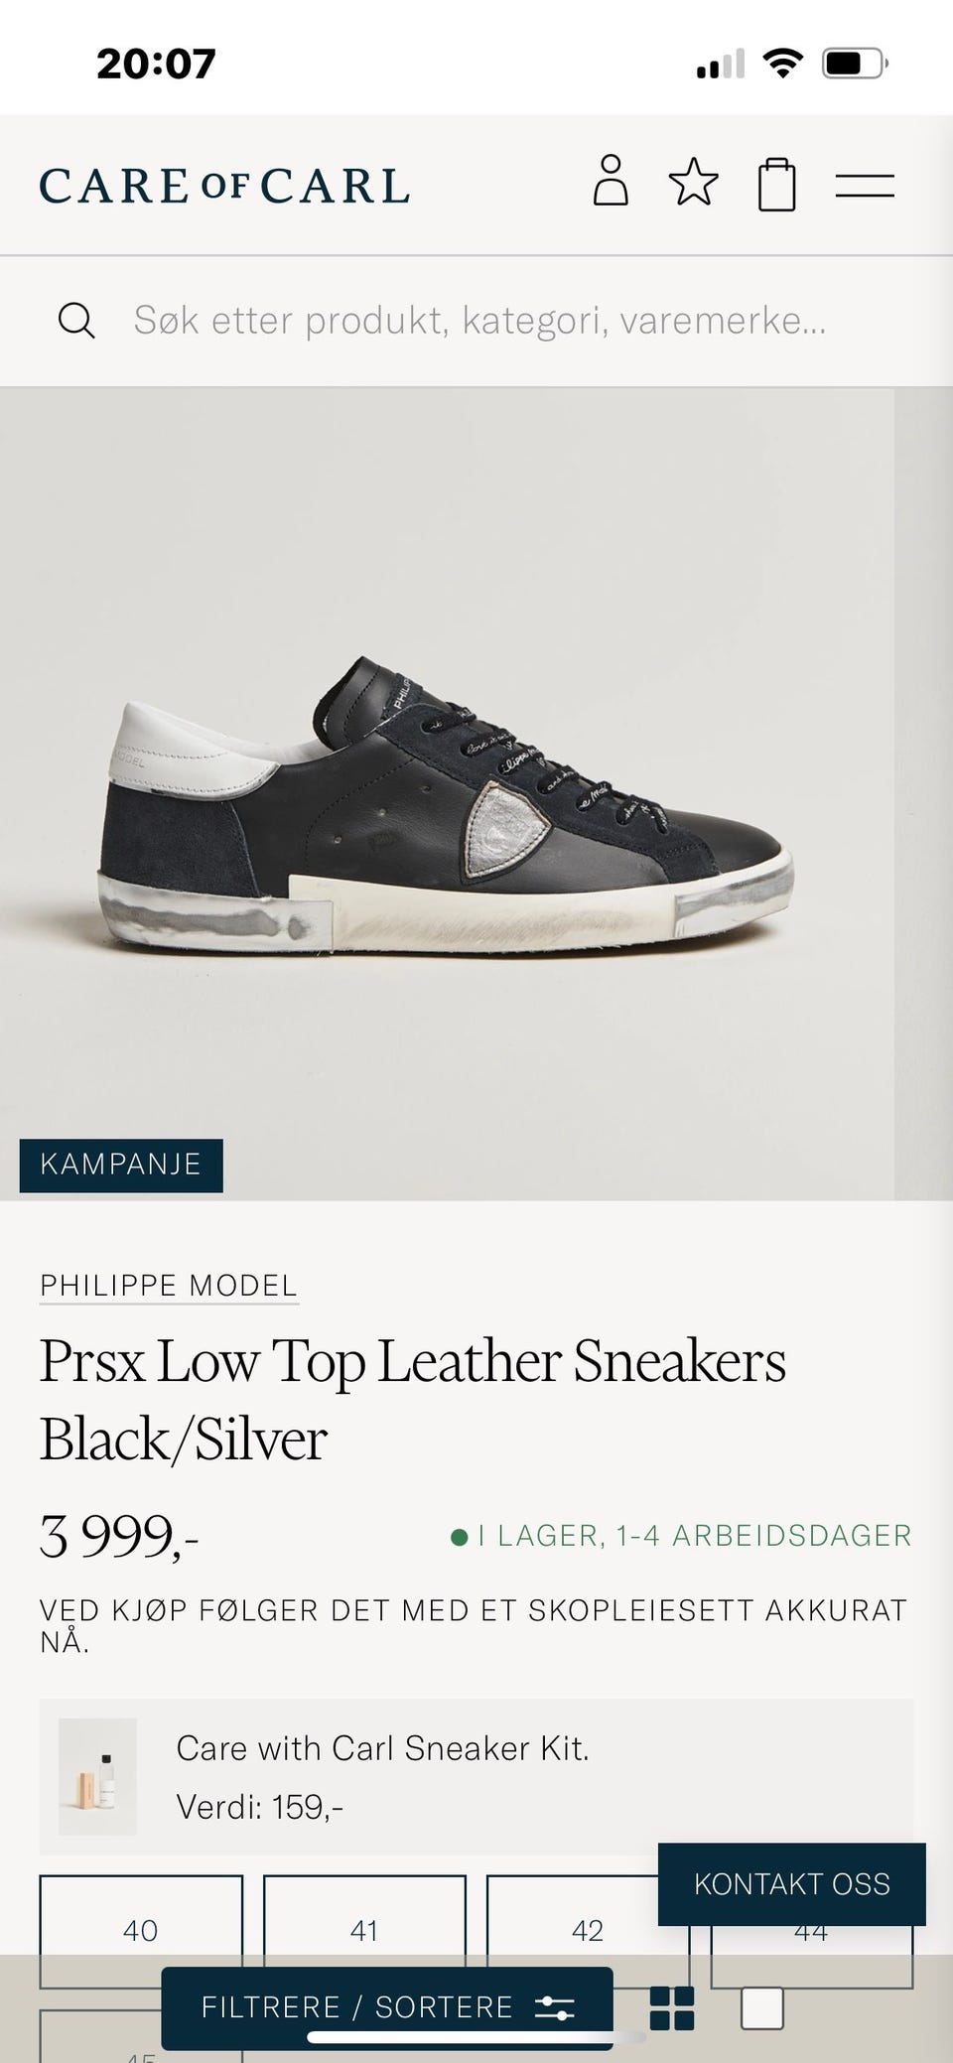Select shoe size 42
953x2063 pixels.
[588, 1930]
